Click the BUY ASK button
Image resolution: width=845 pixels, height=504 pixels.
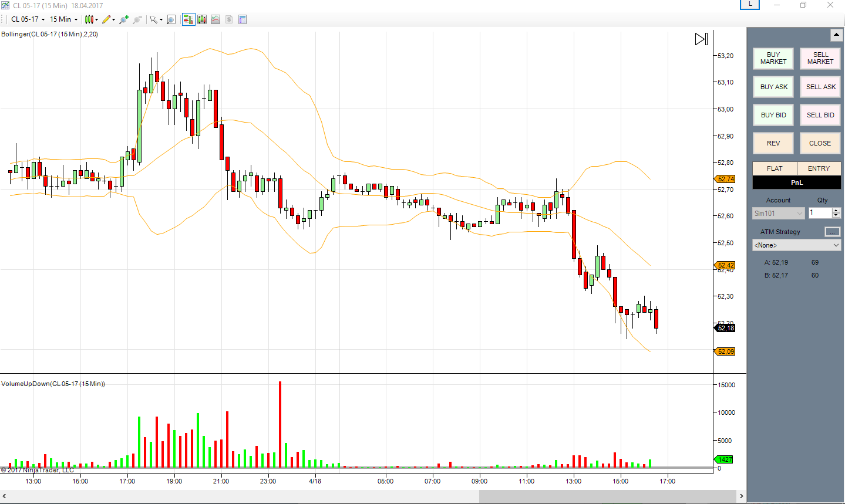tap(773, 87)
